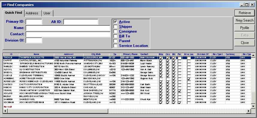Screen dimensions: 257x118
Task: Click into the Alt ID field
Action: [x=81, y=22]
